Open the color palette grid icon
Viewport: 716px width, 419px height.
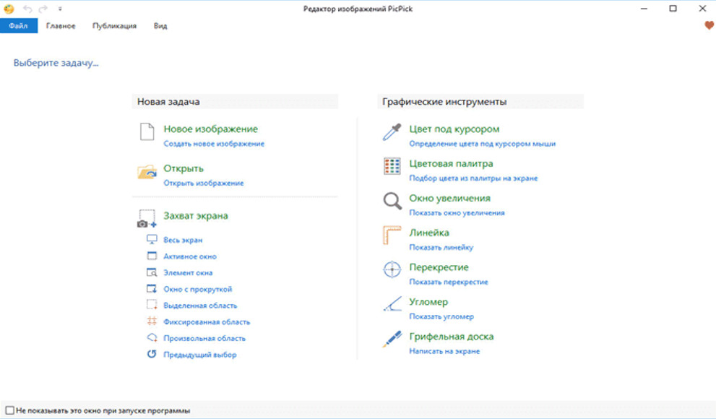(392, 166)
